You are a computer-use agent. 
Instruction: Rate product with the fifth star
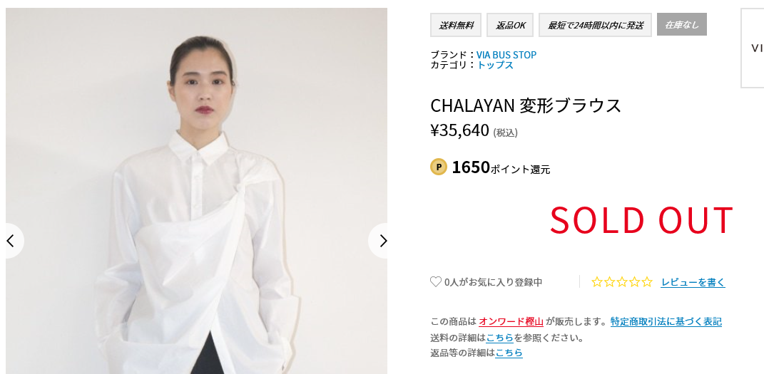646,281
